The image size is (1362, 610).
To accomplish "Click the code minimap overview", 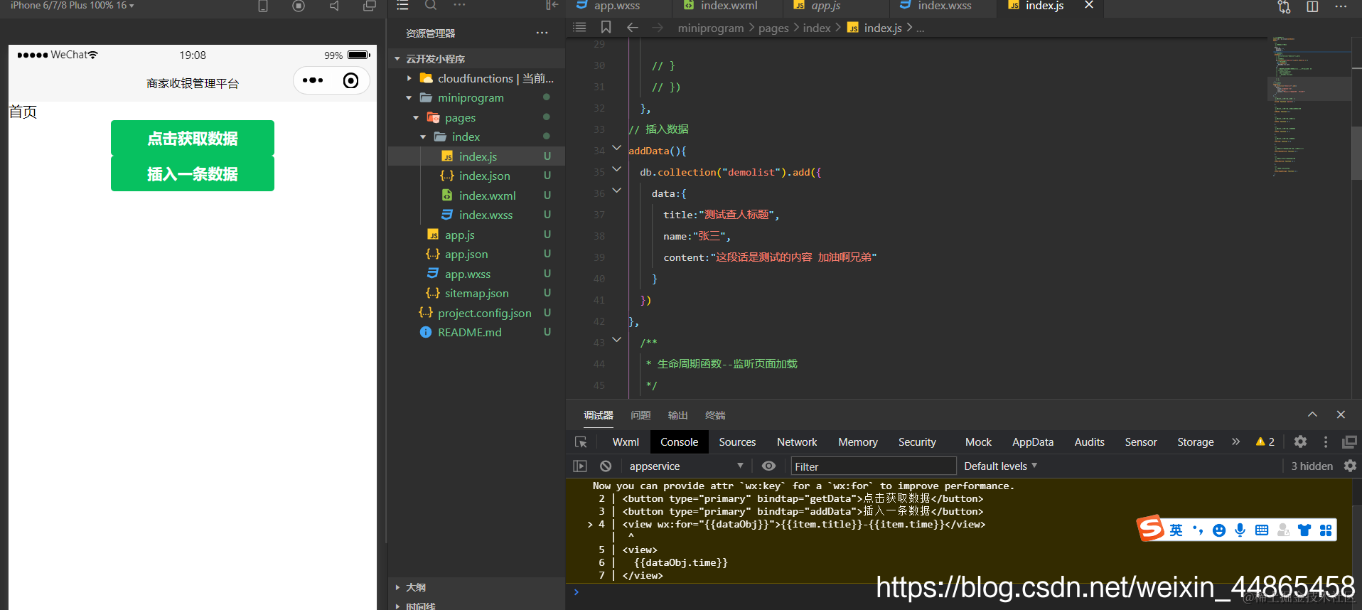I will click(1309, 107).
